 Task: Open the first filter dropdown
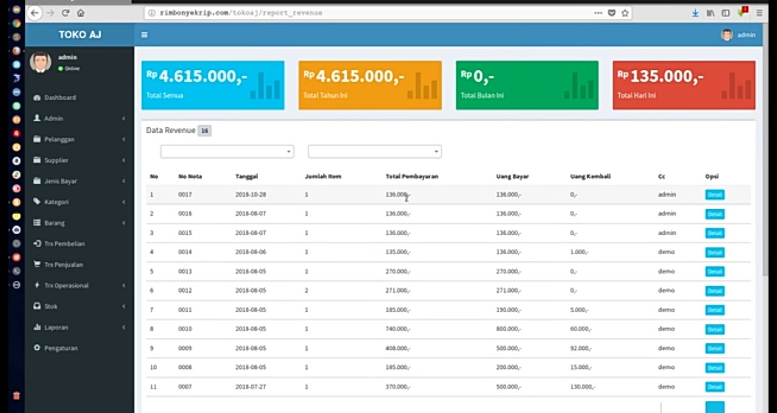[227, 152]
